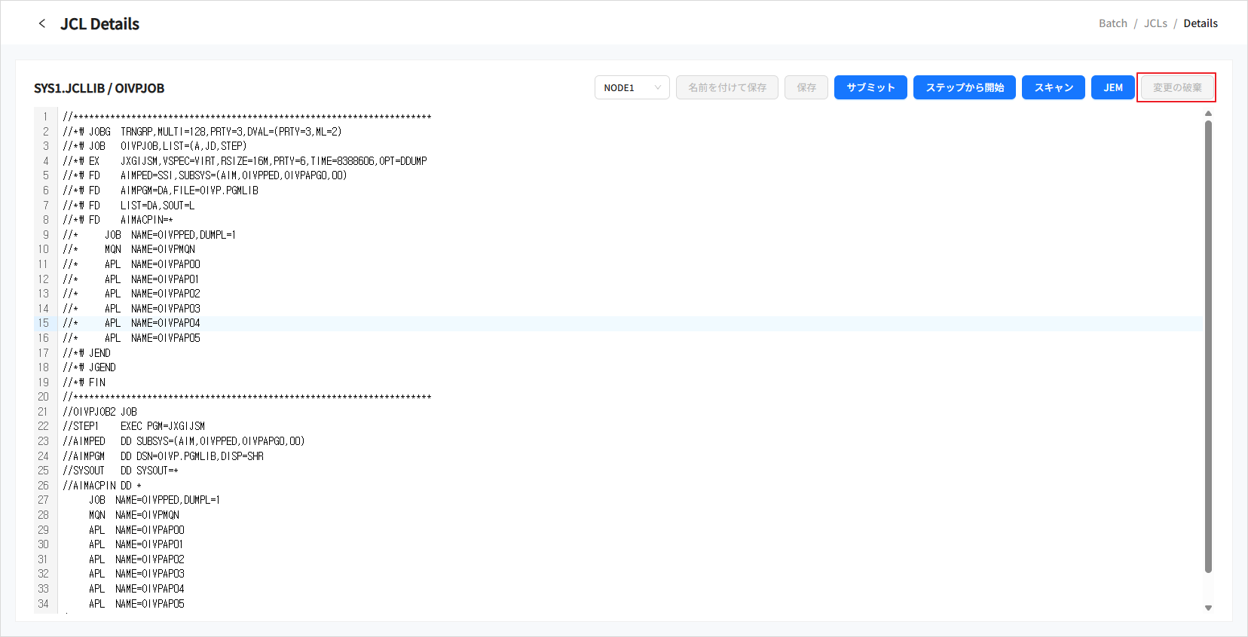
Task: Open the NODE1 node dropdown
Action: [x=632, y=87]
